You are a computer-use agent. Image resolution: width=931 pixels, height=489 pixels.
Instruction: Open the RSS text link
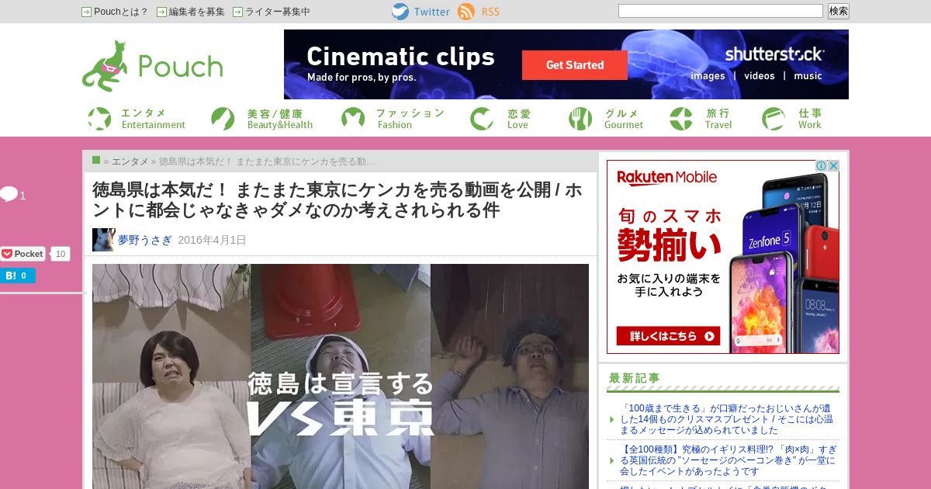coord(490,12)
